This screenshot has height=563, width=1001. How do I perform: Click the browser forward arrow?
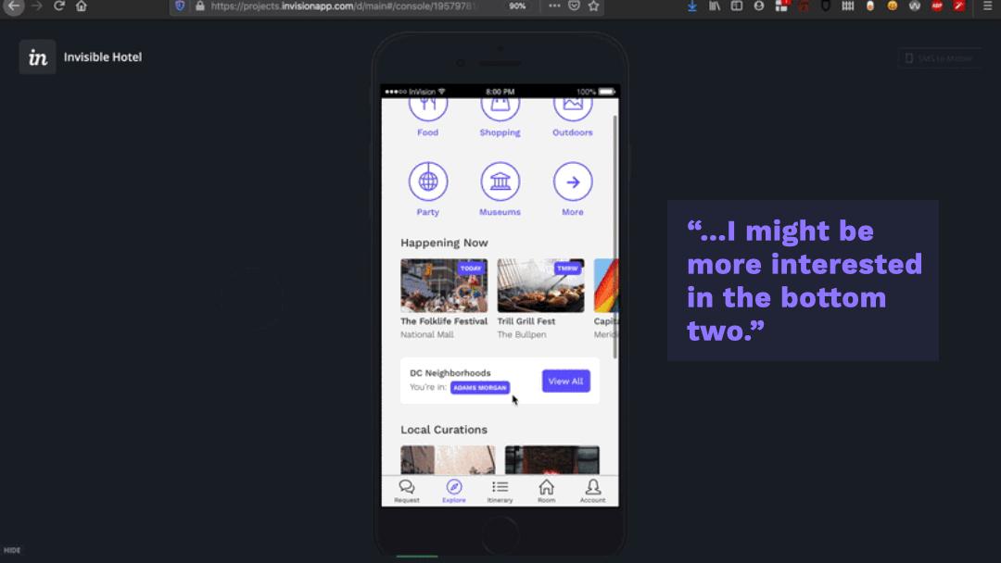pyautogui.click(x=36, y=6)
